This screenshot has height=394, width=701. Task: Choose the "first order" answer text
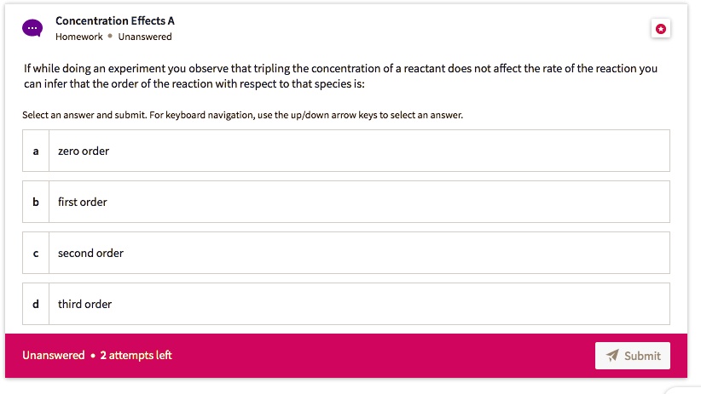point(83,202)
